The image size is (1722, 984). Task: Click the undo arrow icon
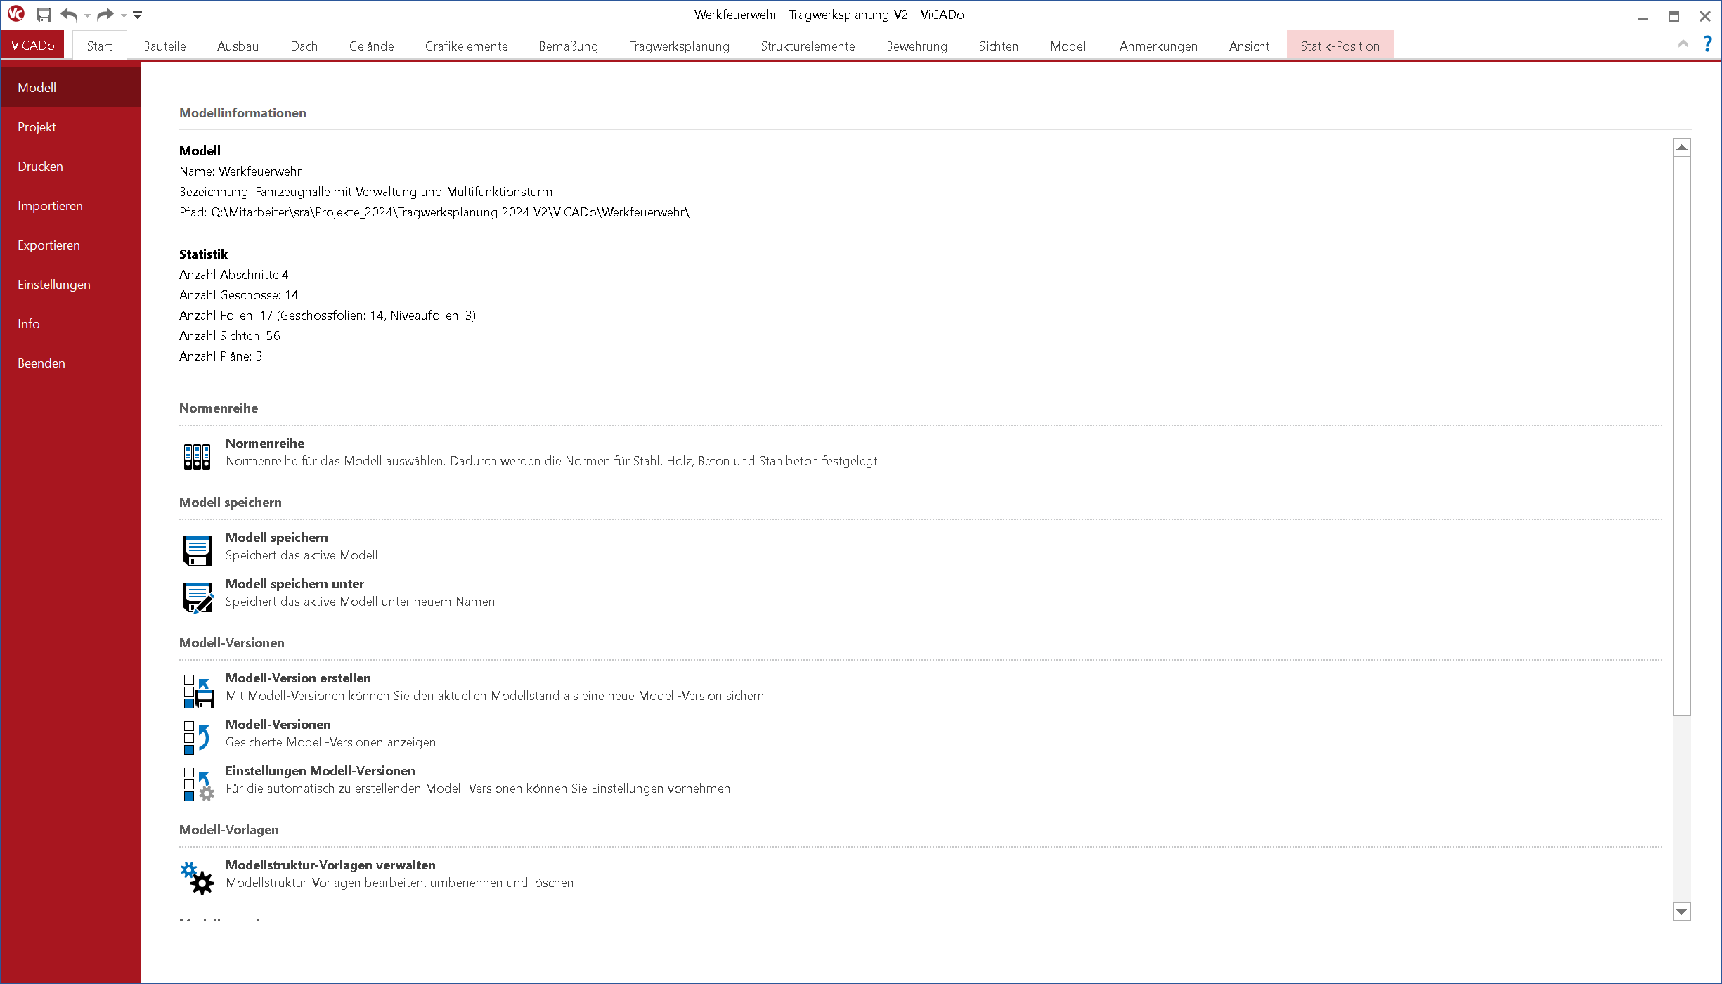coord(68,15)
